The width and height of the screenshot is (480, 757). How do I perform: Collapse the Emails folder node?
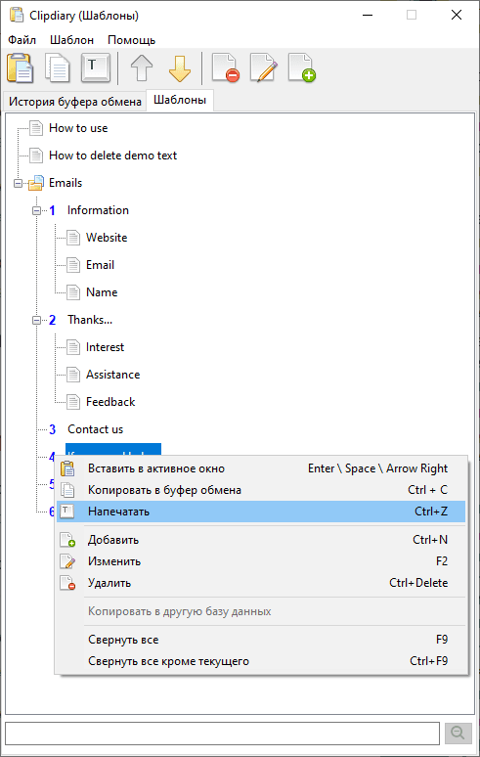tap(18, 184)
